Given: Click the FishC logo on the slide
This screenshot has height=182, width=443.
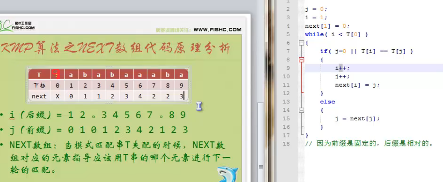Looking at the screenshot, I should click(17, 25).
